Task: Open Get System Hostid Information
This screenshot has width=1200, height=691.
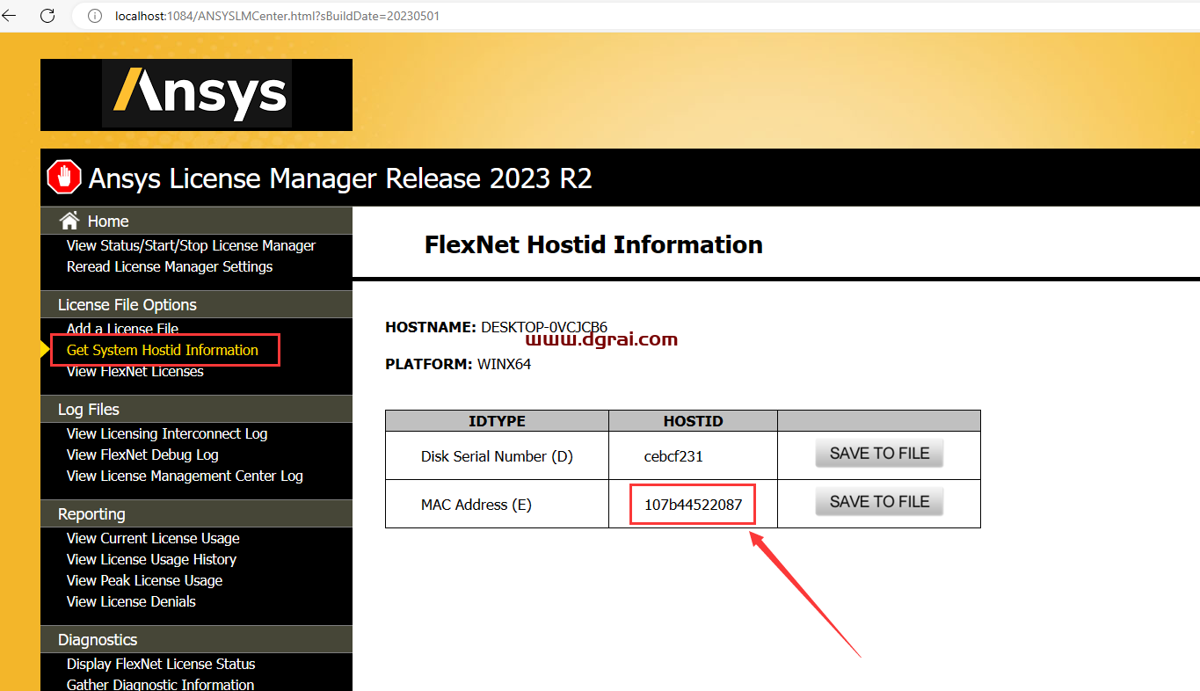Action: 163,350
